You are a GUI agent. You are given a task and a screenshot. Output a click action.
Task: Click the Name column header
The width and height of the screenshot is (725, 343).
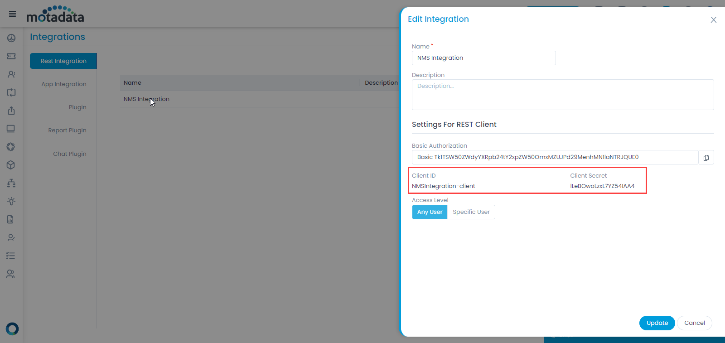coord(132,83)
